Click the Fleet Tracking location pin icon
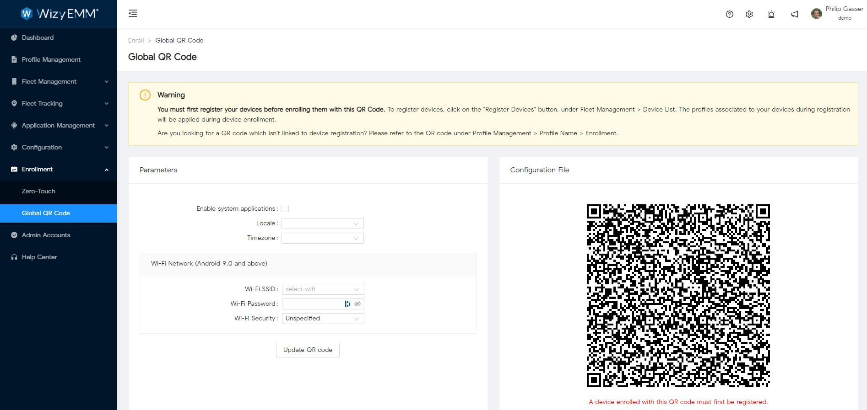This screenshot has width=867, height=410. tap(14, 103)
